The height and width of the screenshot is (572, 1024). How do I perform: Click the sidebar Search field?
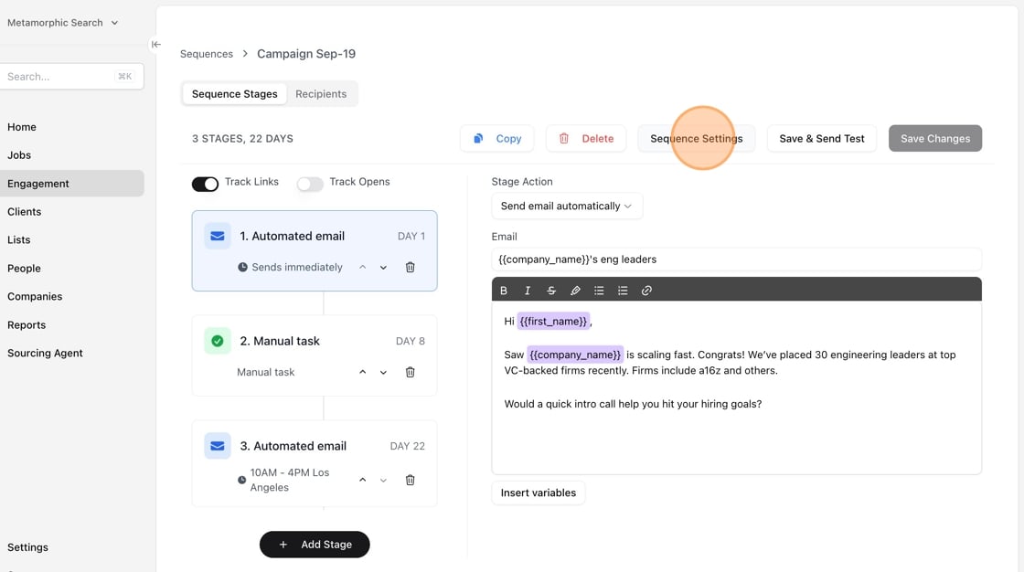[72, 77]
